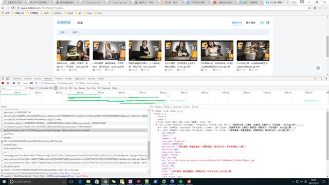
Task: Toggle the network filter funnel icon
Action: point(19,83)
